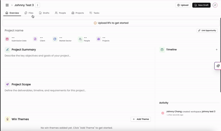Click the People group icon in summary row
The height and width of the screenshot is (131, 221).
[80, 39]
